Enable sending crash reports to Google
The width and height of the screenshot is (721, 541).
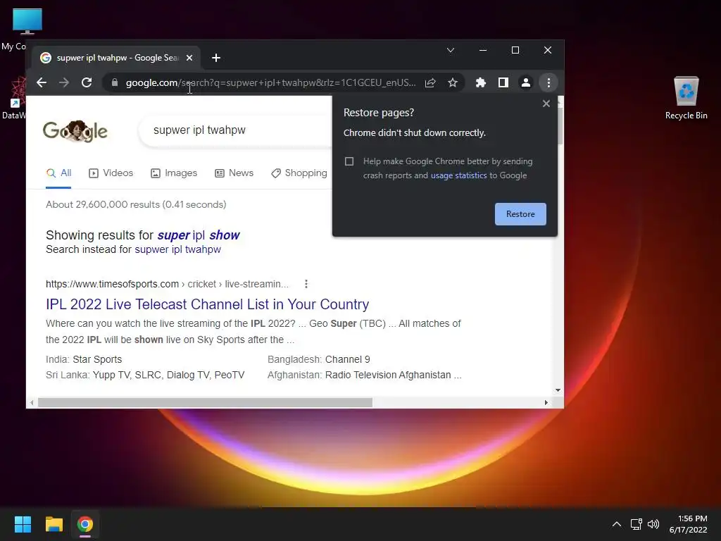tap(349, 161)
